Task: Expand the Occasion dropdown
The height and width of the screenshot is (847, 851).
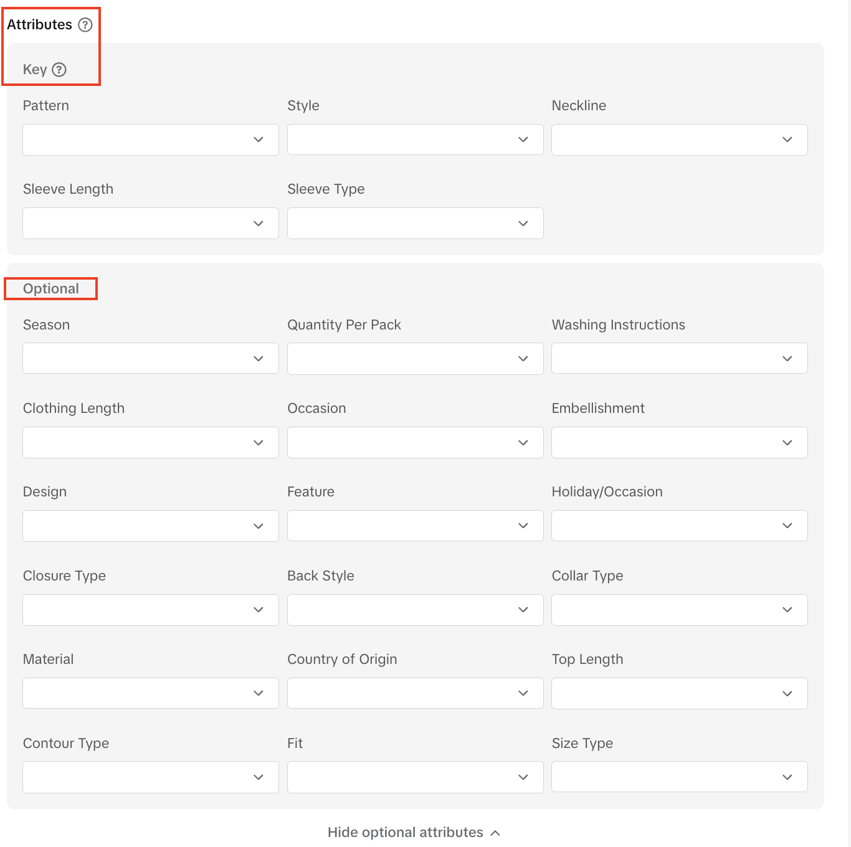Action: coord(415,443)
